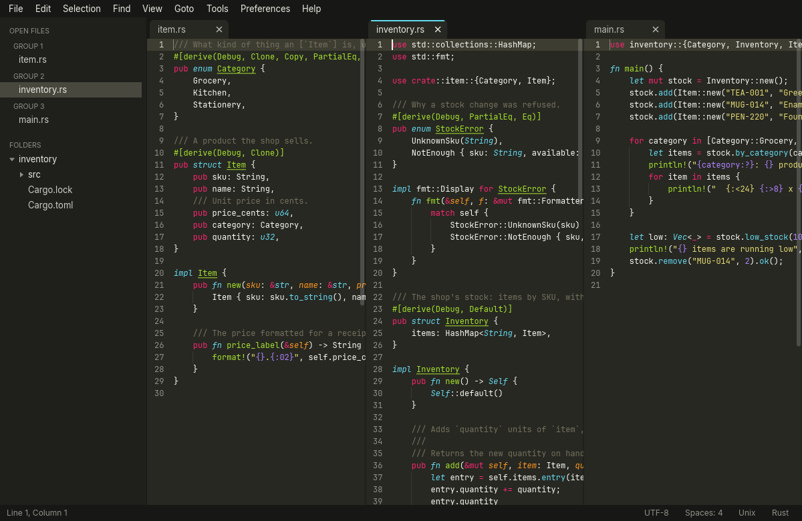Open the File menu
The image size is (802, 521).
16,9
